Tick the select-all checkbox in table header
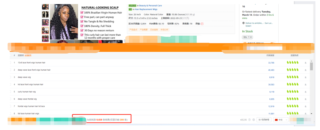 pyautogui.click(x=10, y=55)
